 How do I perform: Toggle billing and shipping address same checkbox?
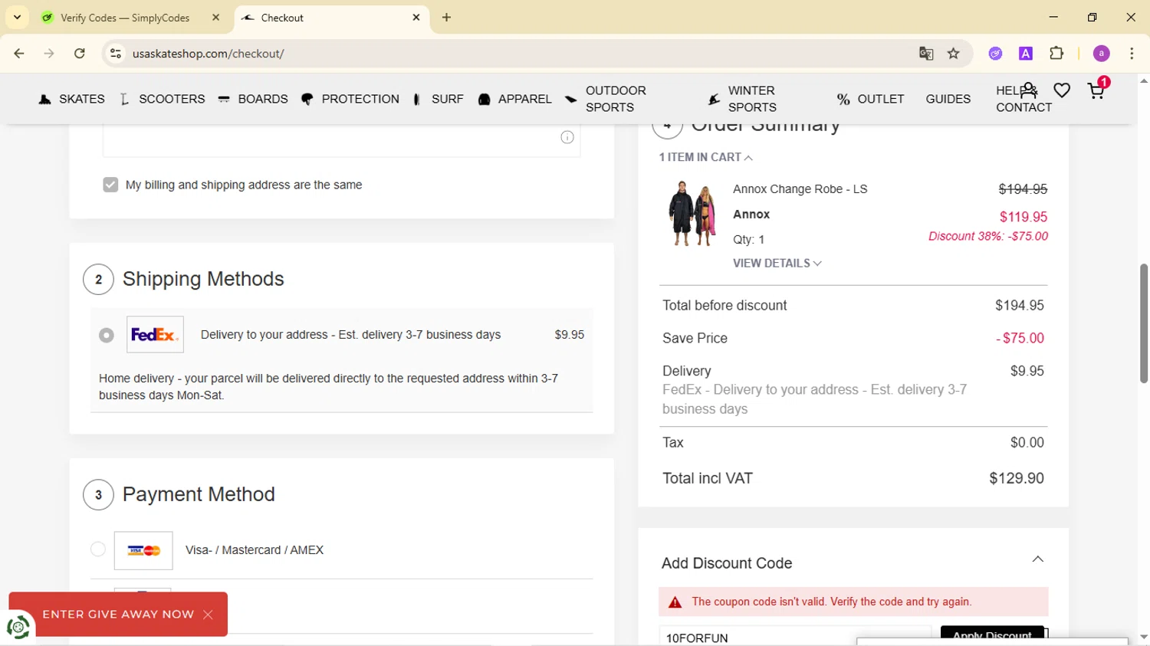pyautogui.click(x=110, y=185)
